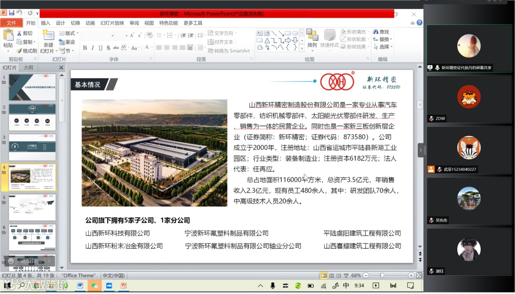Screen dimensions: 515x294
Task: Open the font name combo box
Action: [x=98, y=35]
